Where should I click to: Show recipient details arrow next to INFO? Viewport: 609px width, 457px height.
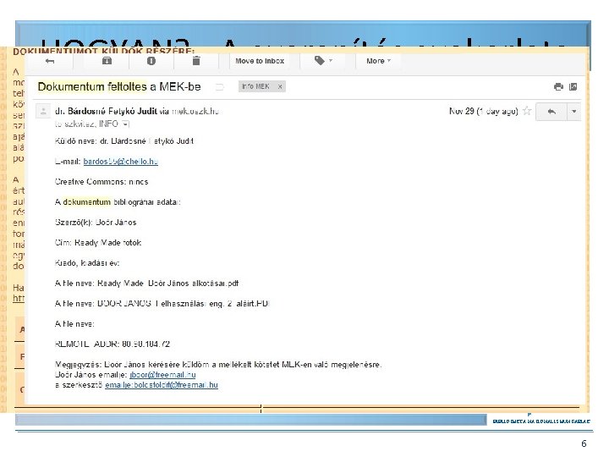click(x=125, y=124)
